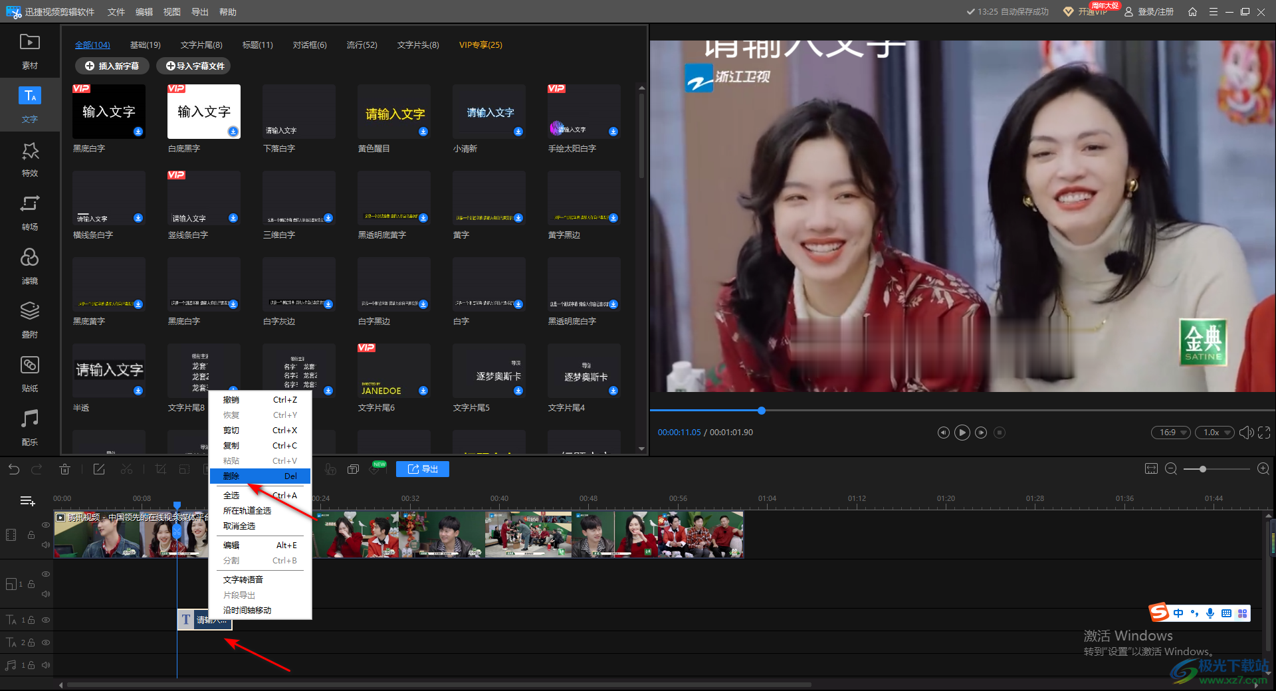Open the 滤镜 filters sidebar panel

30,266
